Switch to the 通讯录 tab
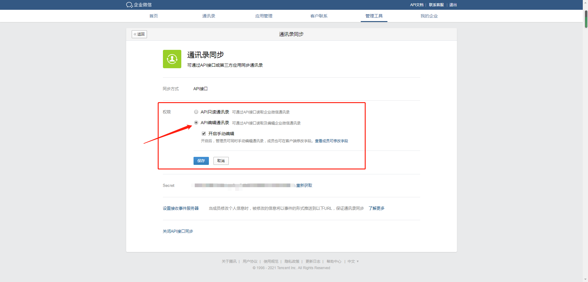 tap(209, 16)
